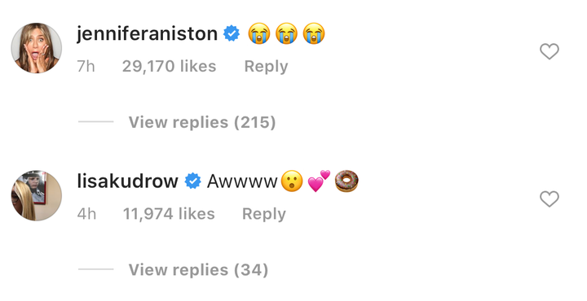587x301 pixels.
Task: Click the first crying face emoji
Action: pyautogui.click(x=258, y=33)
